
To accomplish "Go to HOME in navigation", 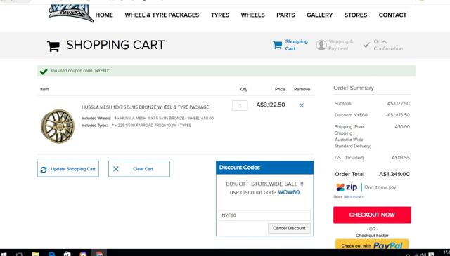I will 104,15.
